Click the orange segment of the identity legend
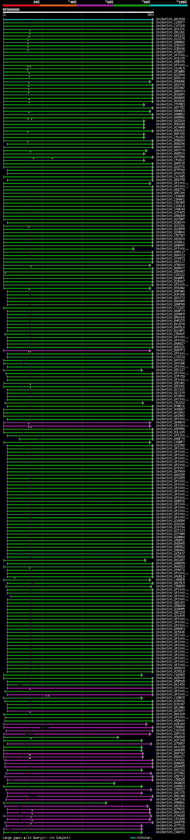Screen dimensions: 190x840 [58, 5]
